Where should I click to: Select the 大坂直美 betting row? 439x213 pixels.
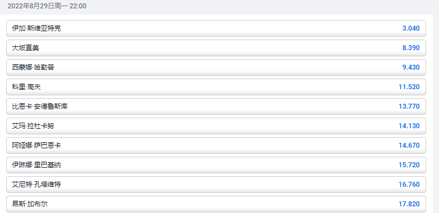point(216,48)
